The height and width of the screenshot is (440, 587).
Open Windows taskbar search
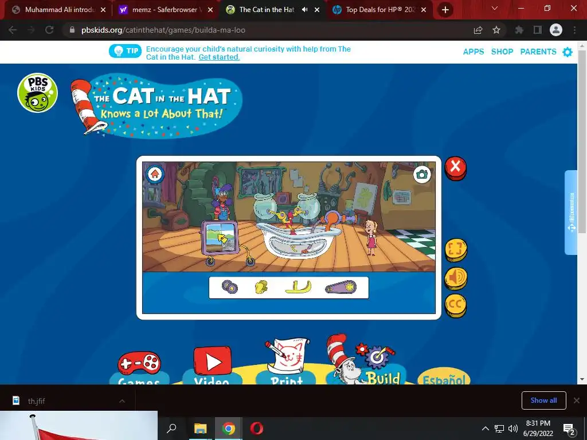(171, 429)
